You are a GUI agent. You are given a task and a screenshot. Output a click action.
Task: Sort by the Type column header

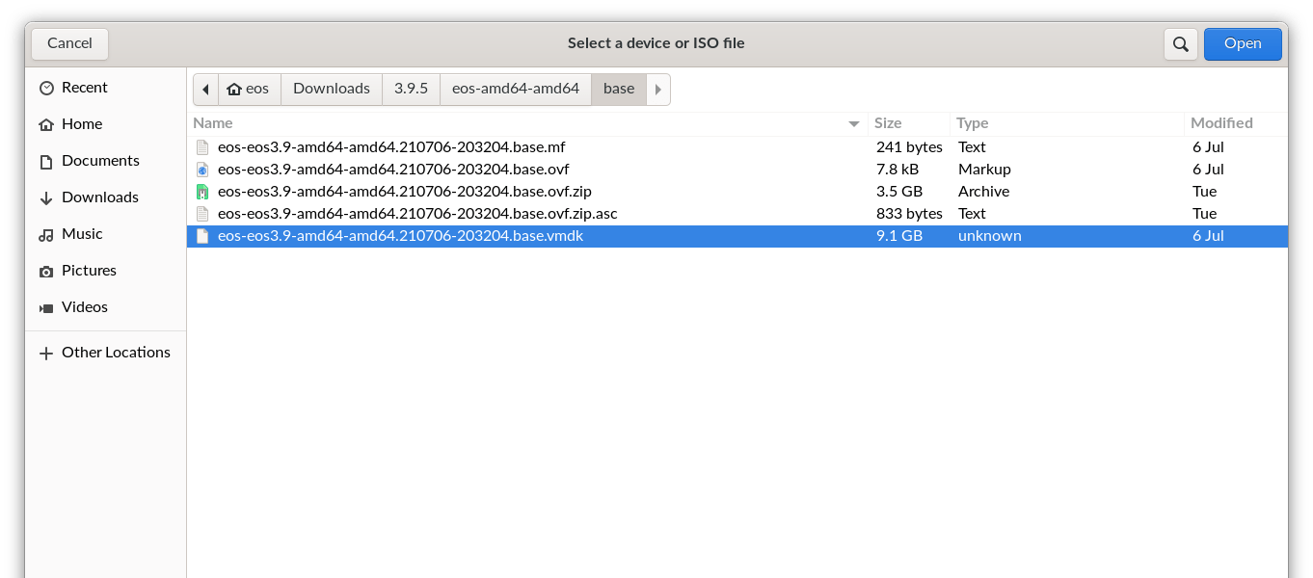1067,123
